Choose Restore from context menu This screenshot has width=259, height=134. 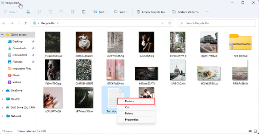(136, 101)
